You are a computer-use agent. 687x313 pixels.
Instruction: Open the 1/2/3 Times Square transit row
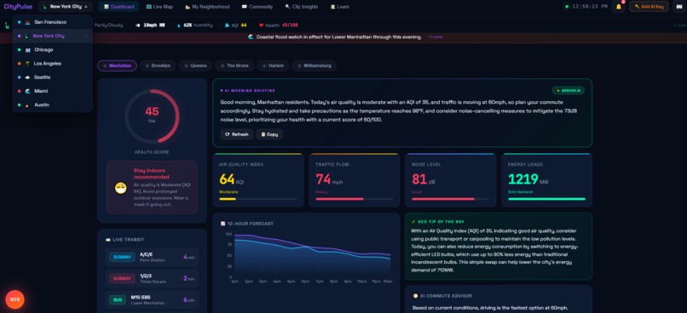[152, 278]
